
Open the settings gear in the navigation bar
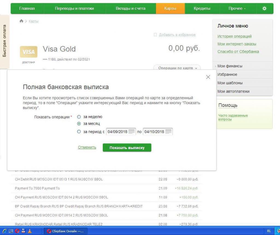[264, 8]
